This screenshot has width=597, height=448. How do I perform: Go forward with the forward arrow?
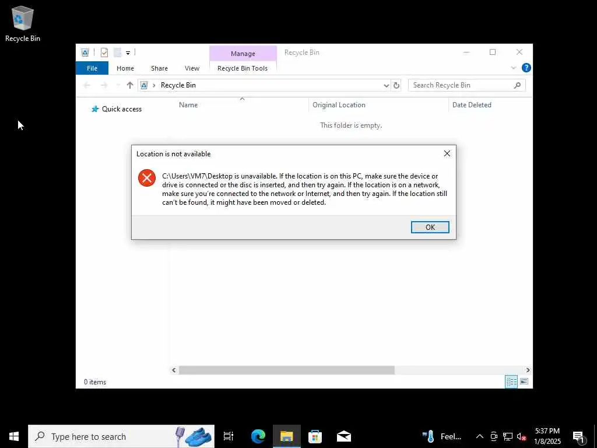pyautogui.click(x=104, y=85)
